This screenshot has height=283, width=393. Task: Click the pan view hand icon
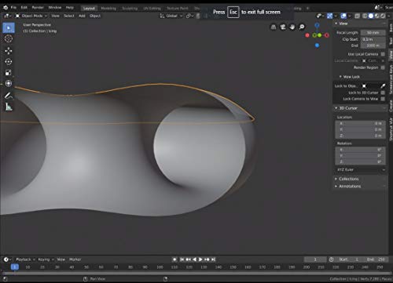(x=292, y=27)
